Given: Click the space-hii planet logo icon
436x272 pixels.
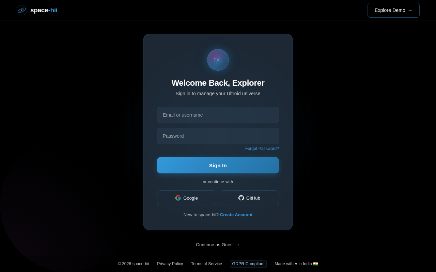Looking at the screenshot, I should [x=22, y=10].
